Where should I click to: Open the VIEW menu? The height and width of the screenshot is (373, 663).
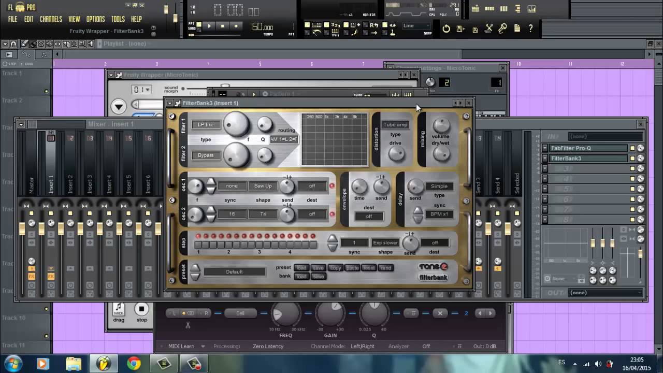[74, 19]
